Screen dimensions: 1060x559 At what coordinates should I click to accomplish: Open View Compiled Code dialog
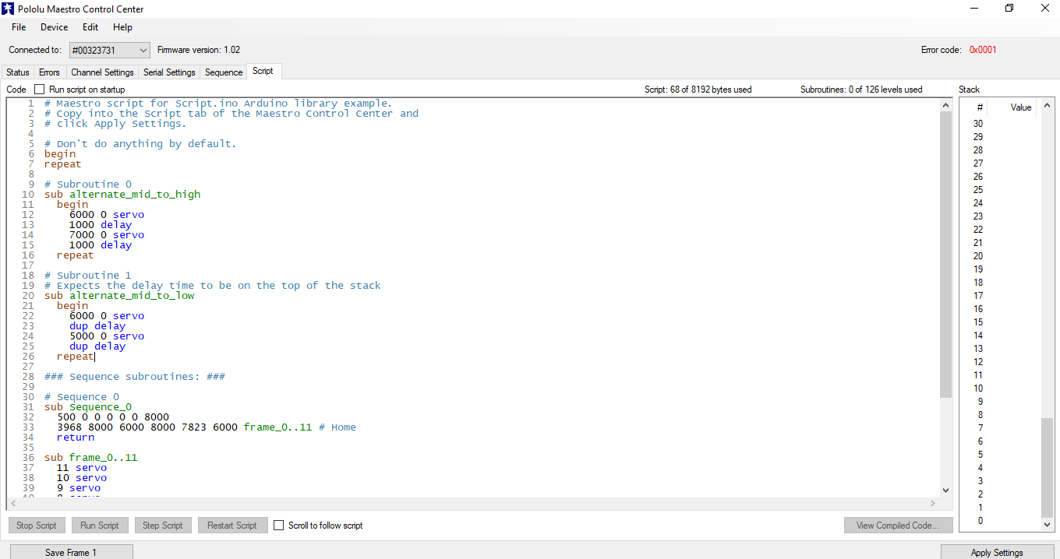tap(898, 525)
